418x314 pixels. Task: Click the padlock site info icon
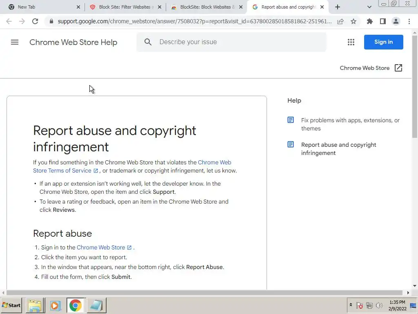[51, 21]
